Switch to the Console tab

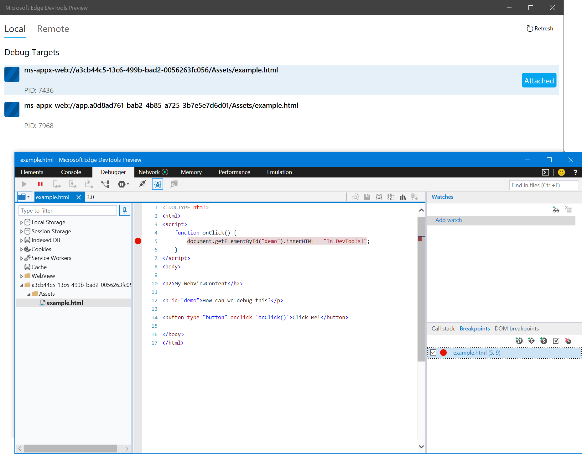click(71, 172)
